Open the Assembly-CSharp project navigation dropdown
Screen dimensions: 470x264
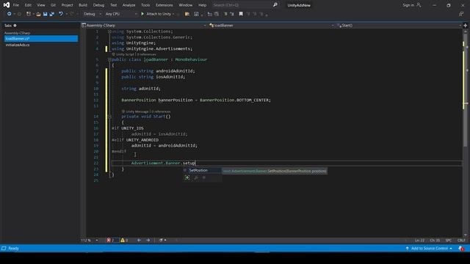pos(144,26)
